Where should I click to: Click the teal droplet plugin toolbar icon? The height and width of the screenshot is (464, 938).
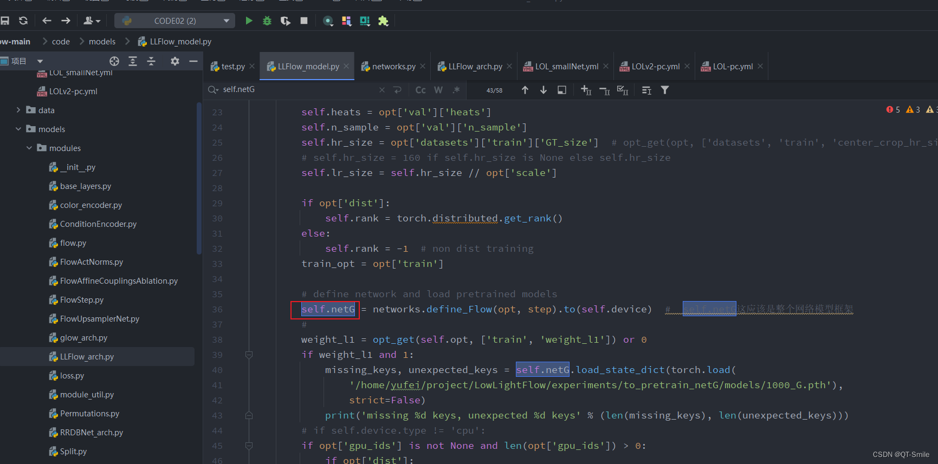click(x=365, y=21)
